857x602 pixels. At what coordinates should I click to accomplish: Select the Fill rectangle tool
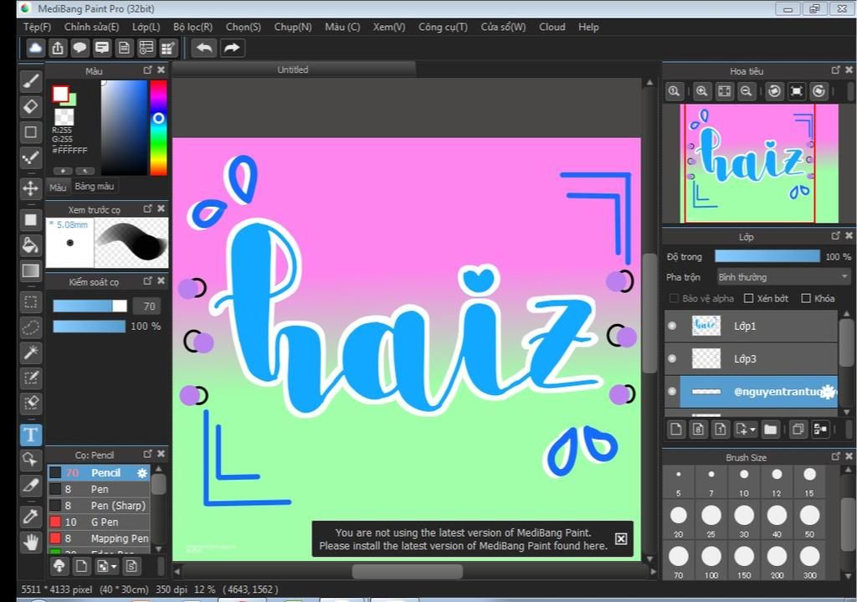(31, 220)
